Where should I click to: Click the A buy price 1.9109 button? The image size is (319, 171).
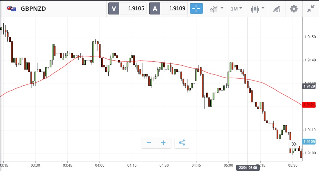coord(168,9)
